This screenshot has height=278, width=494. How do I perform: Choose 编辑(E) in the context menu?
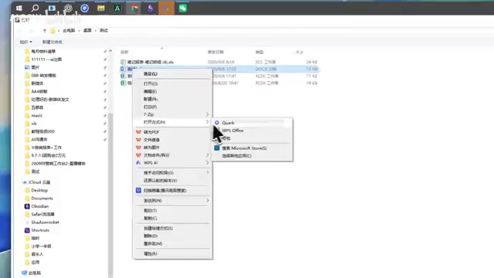click(x=150, y=91)
